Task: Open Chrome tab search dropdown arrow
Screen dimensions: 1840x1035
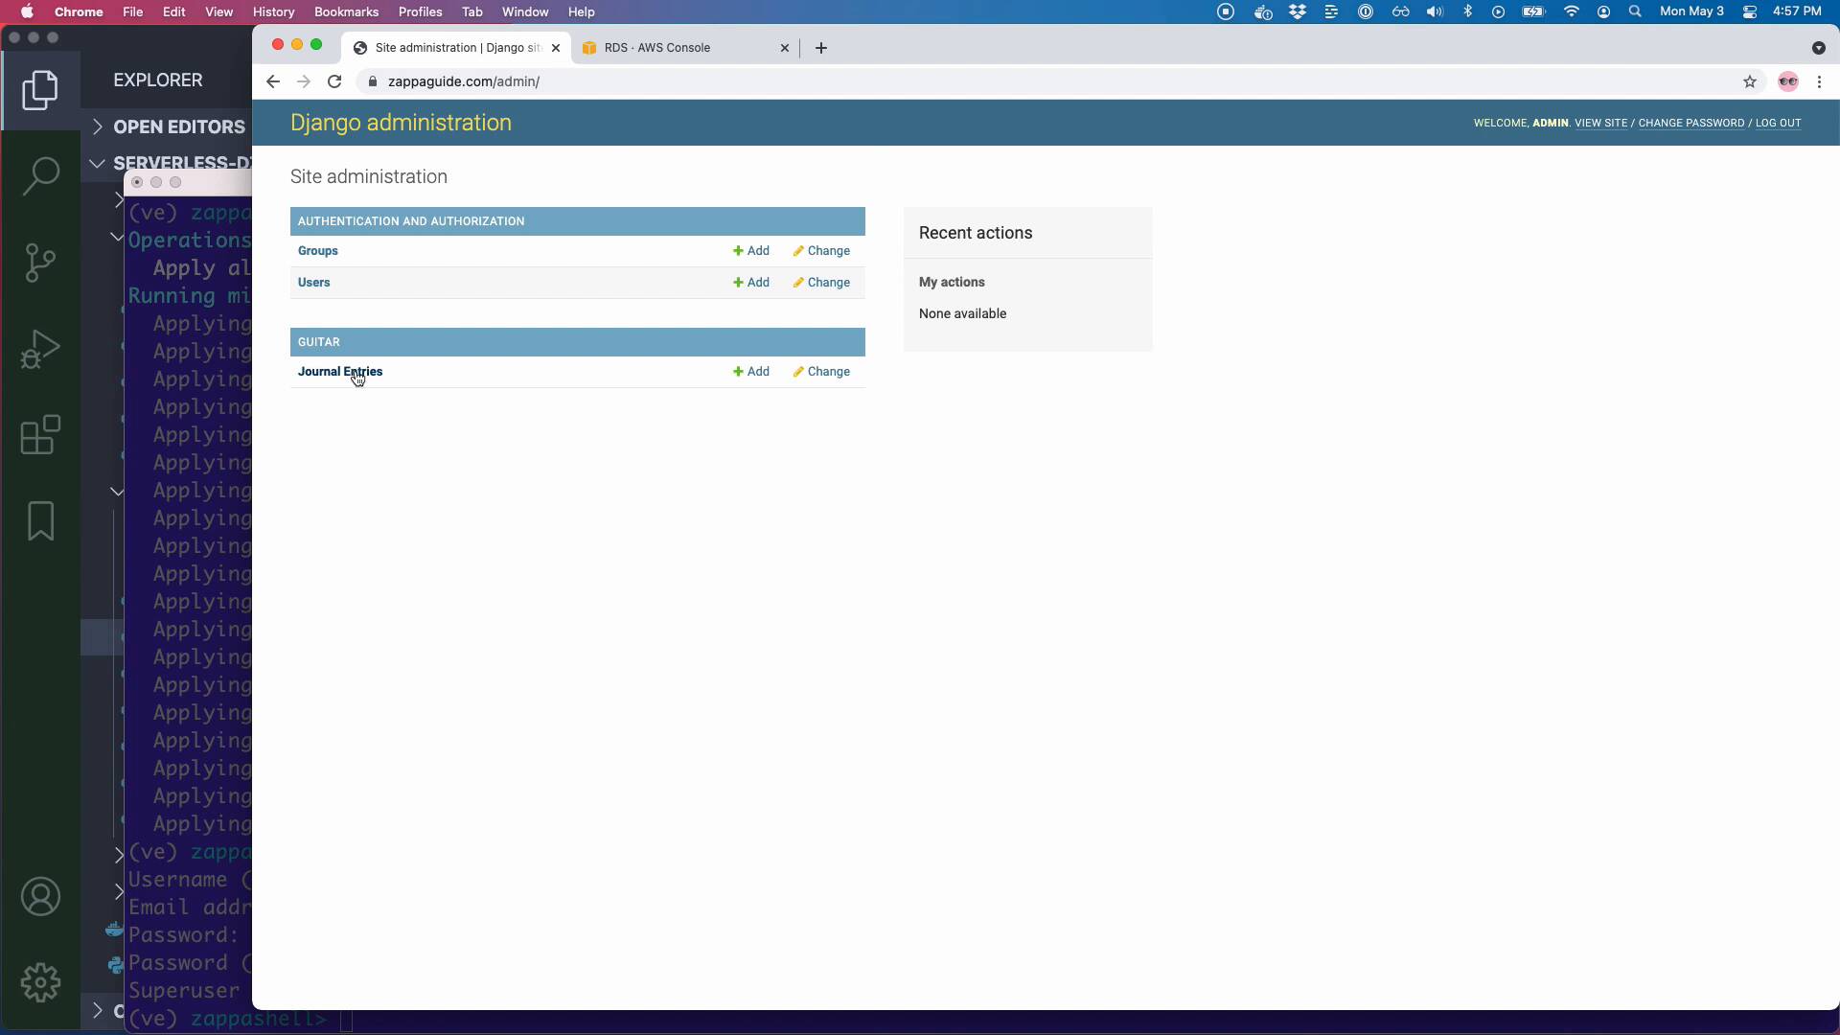Action: click(x=1818, y=48)
